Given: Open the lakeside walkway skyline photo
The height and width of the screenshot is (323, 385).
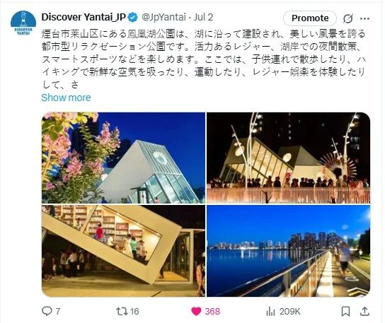Looking at the screenshot, I should click(x=289, y=251).
